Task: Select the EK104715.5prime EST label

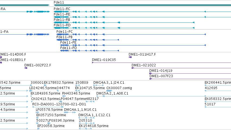Action: click(x=90, y=88)
